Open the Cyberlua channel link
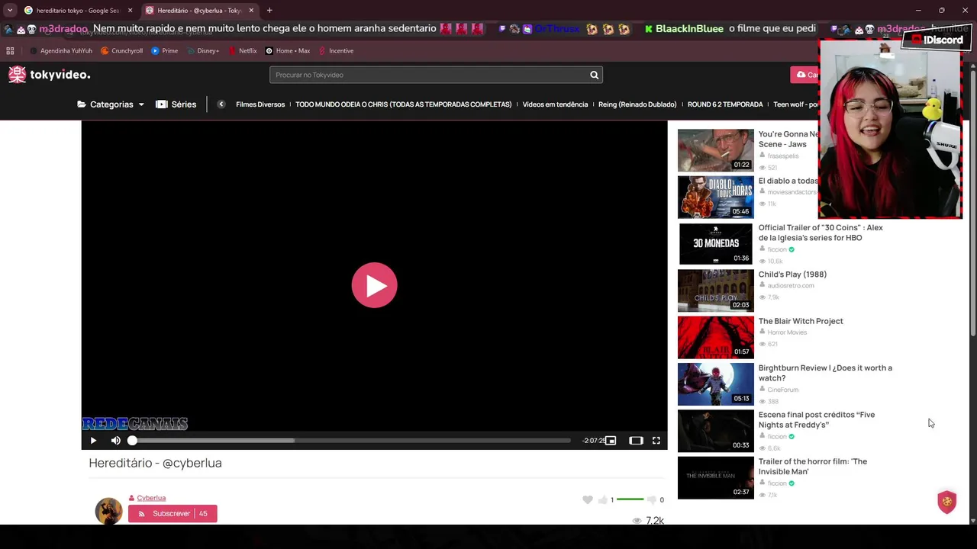The width and height of the screenshot is (977, 549). (x=151, y=498)
